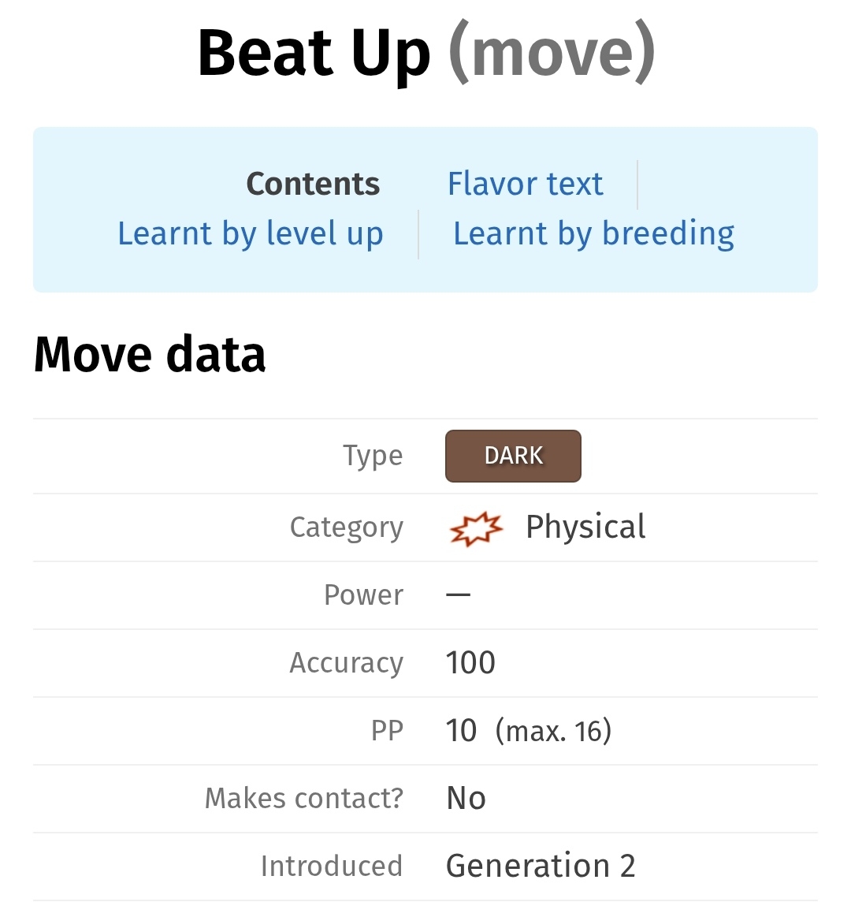Screen dimensions: 851x902
Task: Click the Power row label
Action: coord(363,594)
